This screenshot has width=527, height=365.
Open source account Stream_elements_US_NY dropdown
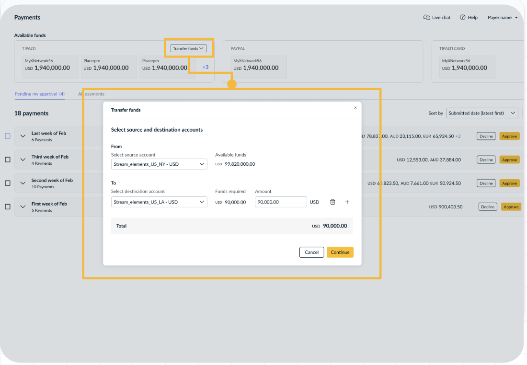159,164
